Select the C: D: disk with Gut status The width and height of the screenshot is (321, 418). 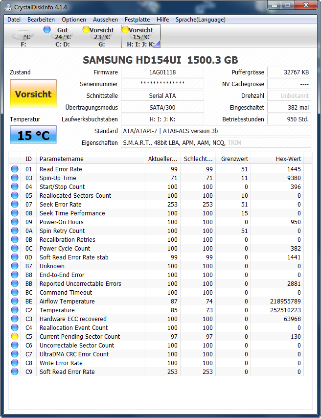(63, 37)
